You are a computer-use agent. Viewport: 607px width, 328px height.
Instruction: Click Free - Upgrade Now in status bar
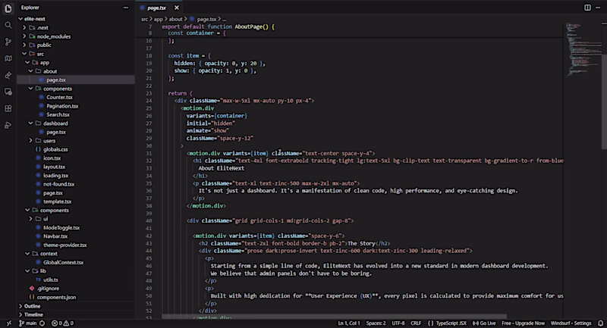[523, 323]
